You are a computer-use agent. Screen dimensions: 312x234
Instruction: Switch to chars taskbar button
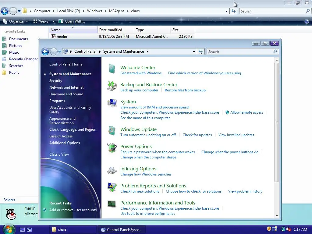tap(73, 230)
